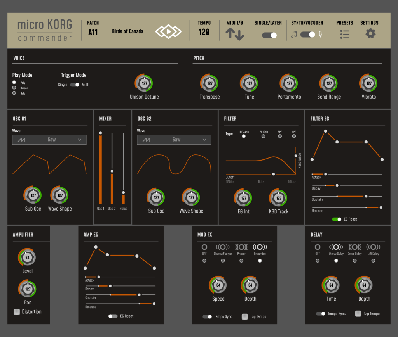Click Amp EG Sustain slider handle
This screenshot has height=337, width=398.
pos(139,295)
